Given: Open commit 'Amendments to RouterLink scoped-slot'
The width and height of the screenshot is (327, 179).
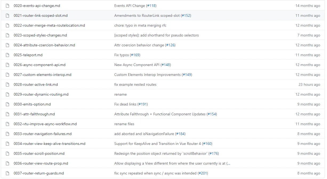Looking at the screenshot, I should tap(147, 15).
